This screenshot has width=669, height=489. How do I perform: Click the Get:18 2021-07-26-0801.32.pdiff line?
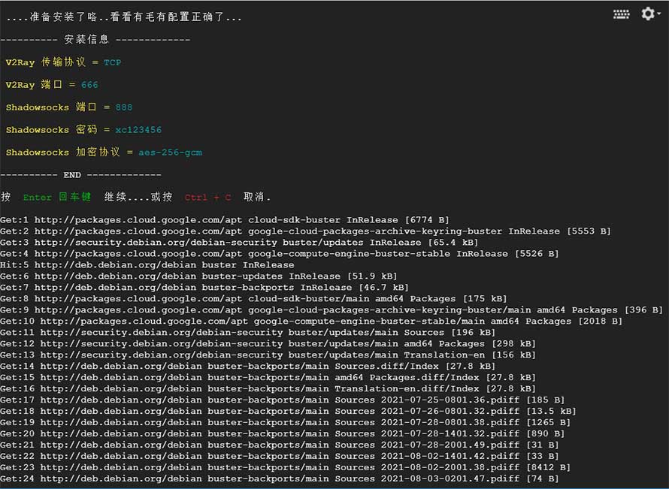(289, 411)
